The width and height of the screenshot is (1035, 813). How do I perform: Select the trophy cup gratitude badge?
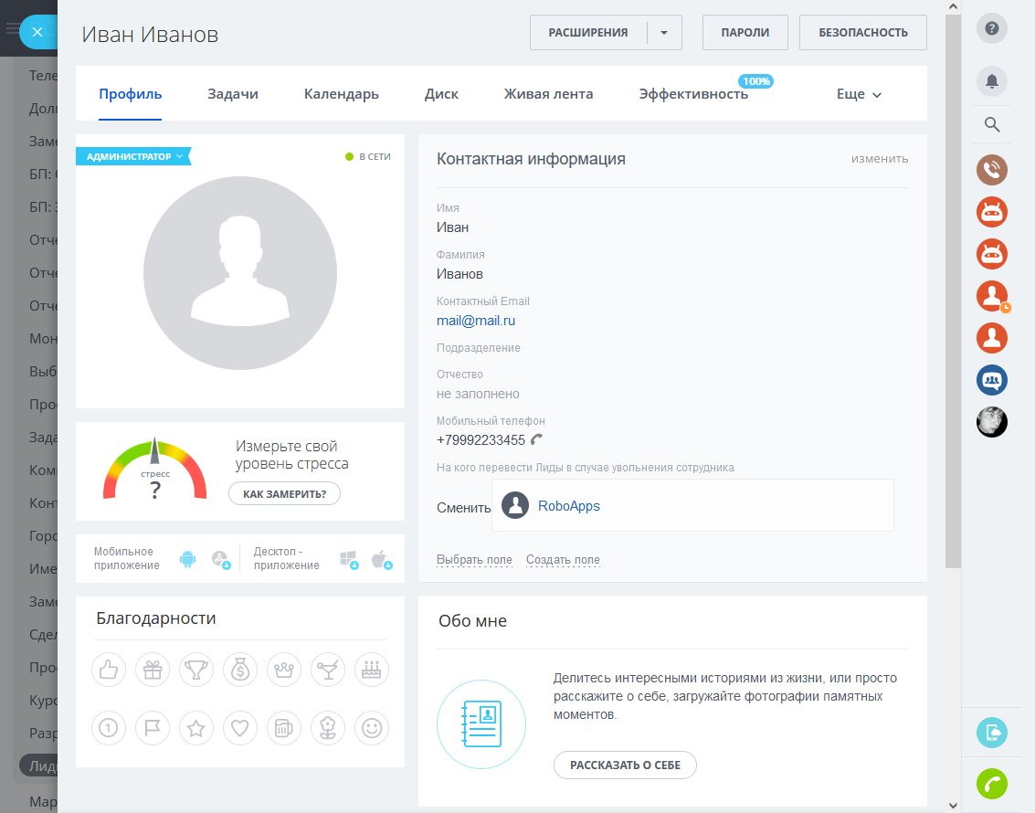point(196,670)
